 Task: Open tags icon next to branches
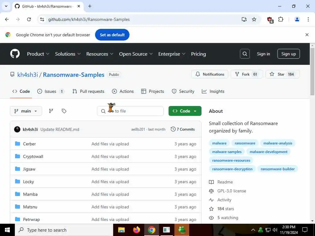[x=64, y=111]
